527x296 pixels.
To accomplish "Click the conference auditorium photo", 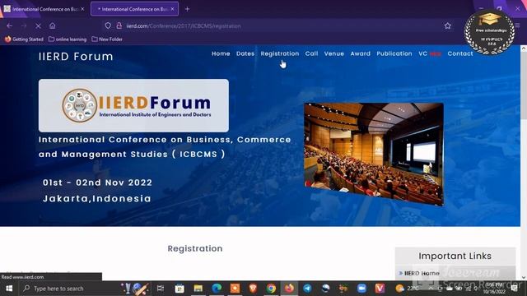I will [x=374, y=154].
